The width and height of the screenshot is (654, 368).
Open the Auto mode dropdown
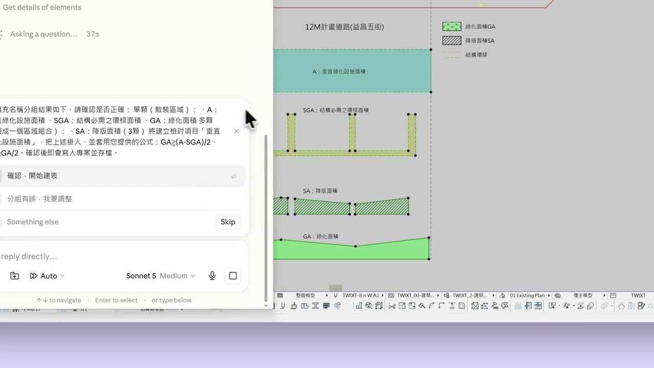(47, 275)
